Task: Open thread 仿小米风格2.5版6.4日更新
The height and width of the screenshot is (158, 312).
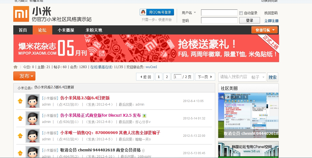Action: point(85,98)
